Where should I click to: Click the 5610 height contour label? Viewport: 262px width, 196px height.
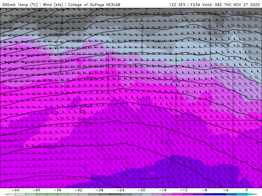point(159,41)
